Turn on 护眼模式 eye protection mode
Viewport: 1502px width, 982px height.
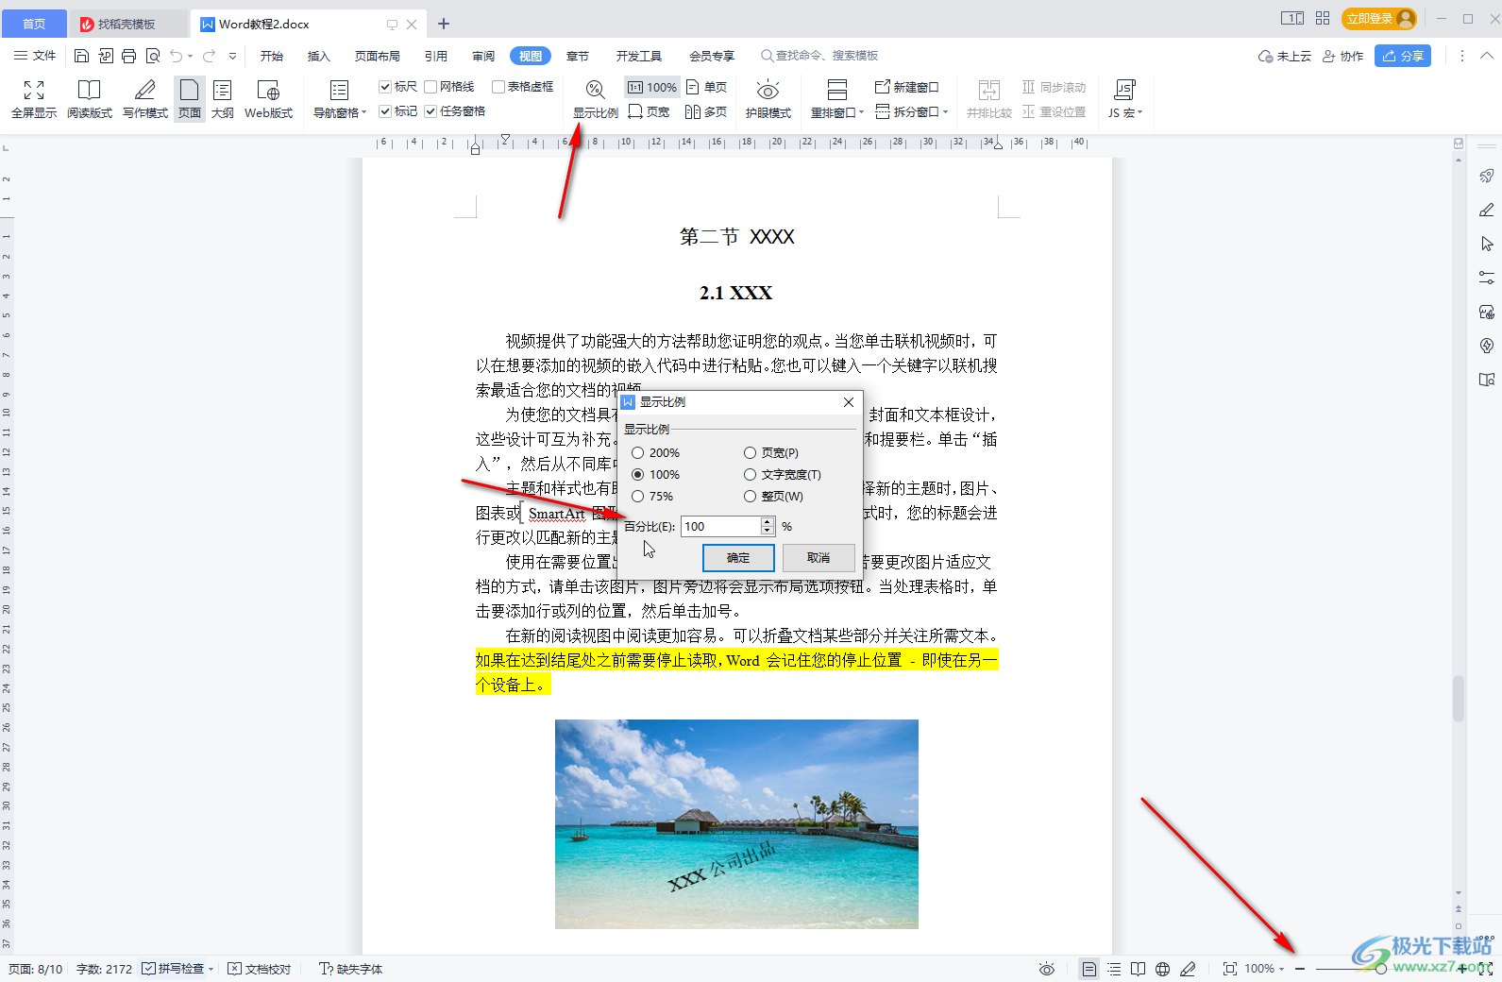pyautogui.click(x=768, y=99)
